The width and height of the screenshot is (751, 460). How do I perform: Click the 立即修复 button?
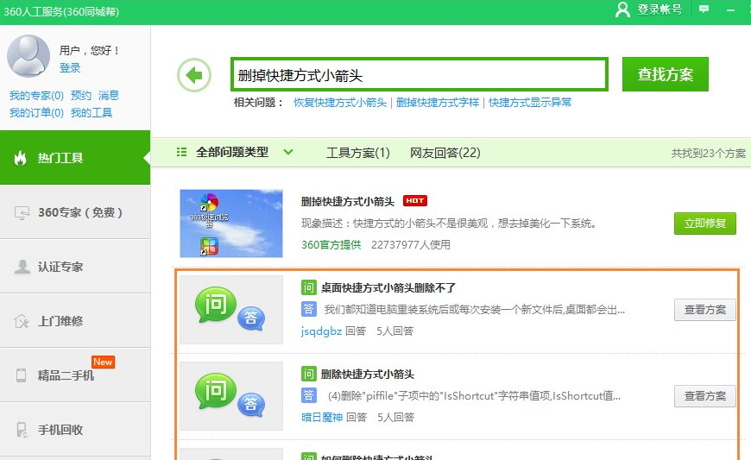(705, 224)
